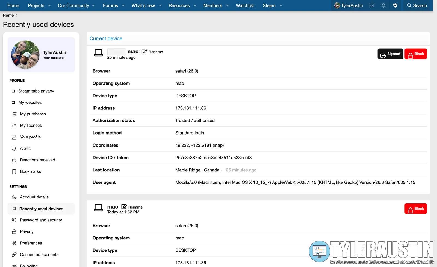Expand Our Community menu arrow
The height and width of the screenshot is (267, 437).
pos(93,5)
